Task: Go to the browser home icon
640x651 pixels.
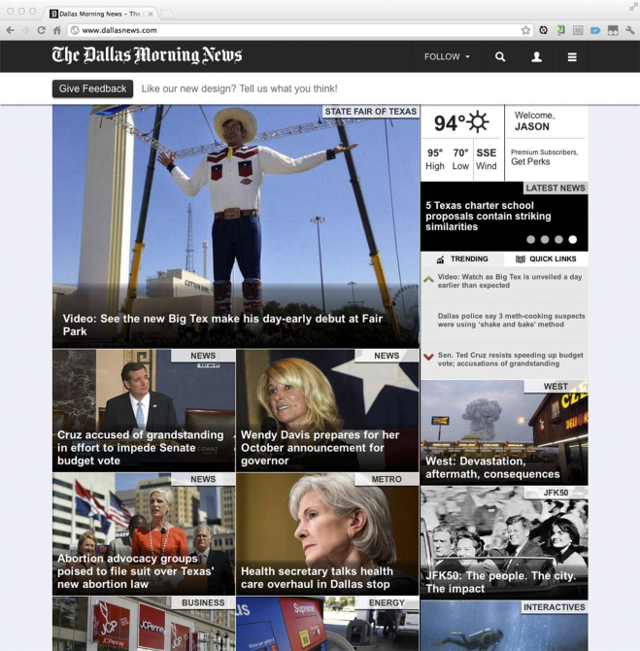Action: (57, 30)
